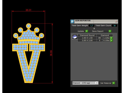This screenshot has height=93, width=124.
Task: Click the Total Gem Count value 94
Action: [x=114, y=26]
